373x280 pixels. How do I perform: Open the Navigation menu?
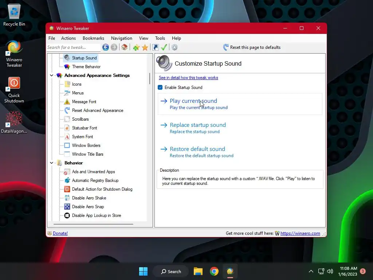coord(122,38)
